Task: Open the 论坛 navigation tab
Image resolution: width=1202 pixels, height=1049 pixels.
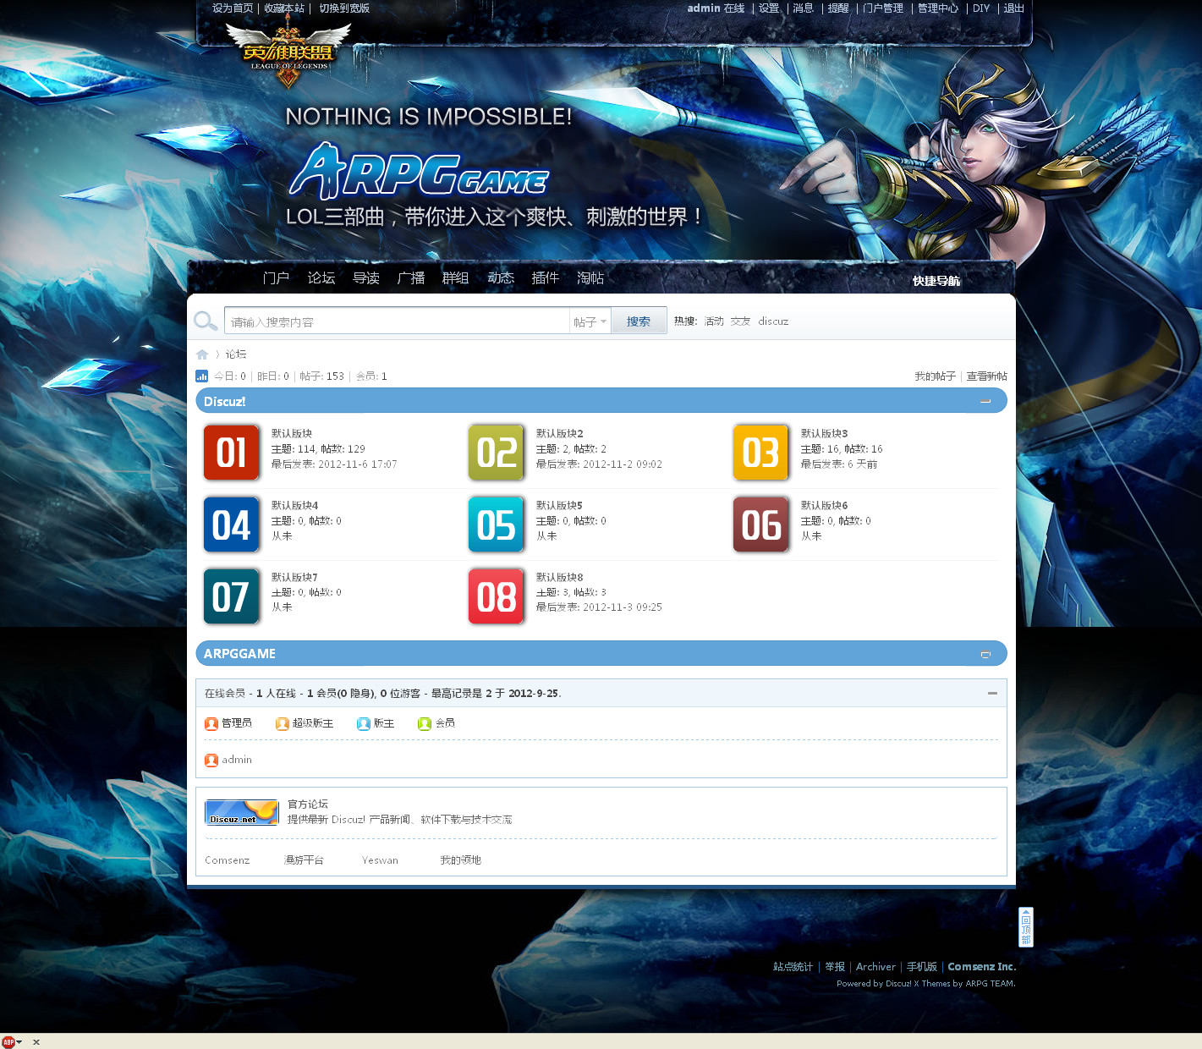Action: click(x=321, y=277)
